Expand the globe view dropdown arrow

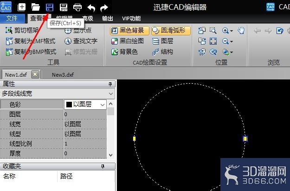(232, 53)
